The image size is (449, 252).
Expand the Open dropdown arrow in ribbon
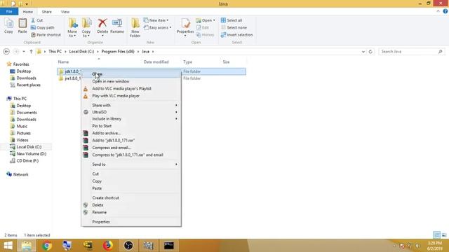pyautogui.click(x=214, y=20)
